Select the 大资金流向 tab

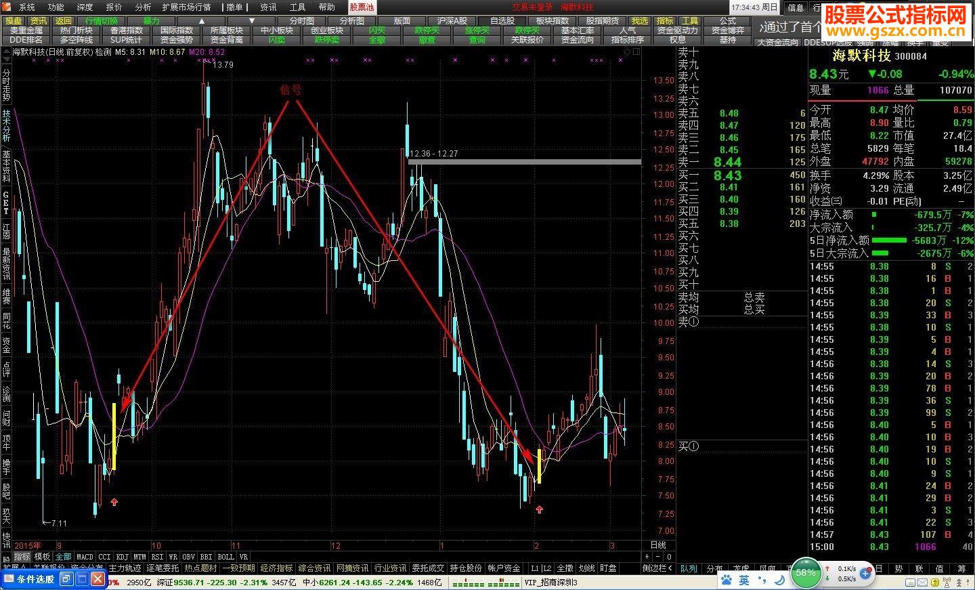[778, 43]
